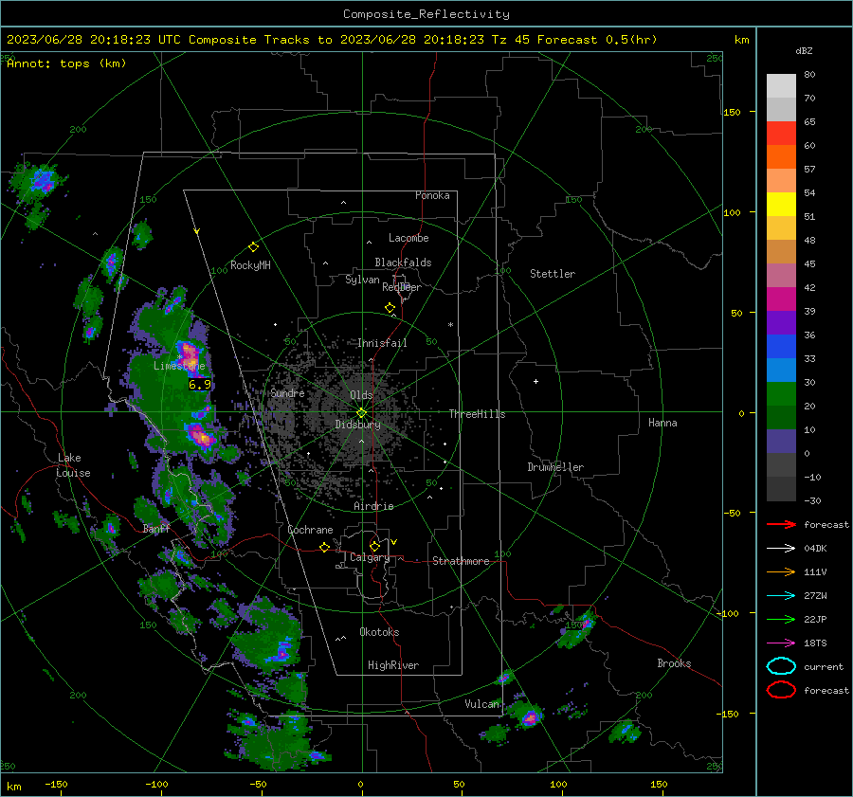The image size is (853, 797).
Task: Click the yellow radar center marker at Didsbury
Action: [x=361, y=413]
